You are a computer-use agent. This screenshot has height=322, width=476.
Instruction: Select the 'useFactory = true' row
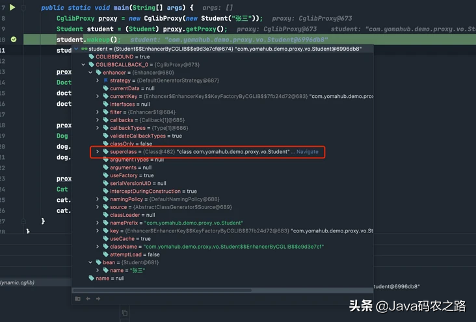pos(222,175)
